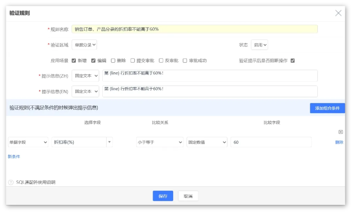353x213 pixels.
Task: Toggle the 新增 checkbox
Action: 74,61
